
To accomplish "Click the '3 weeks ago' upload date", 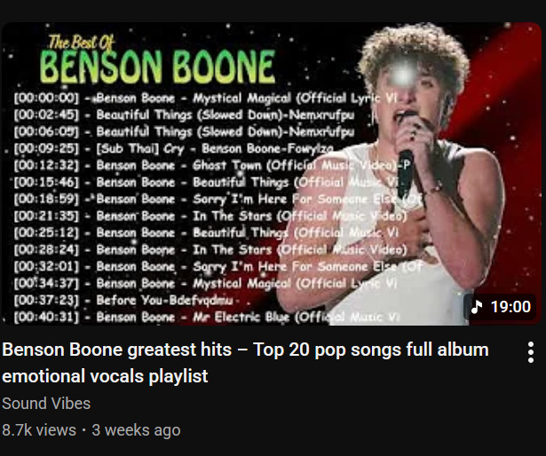I will (x=136, y=430).
